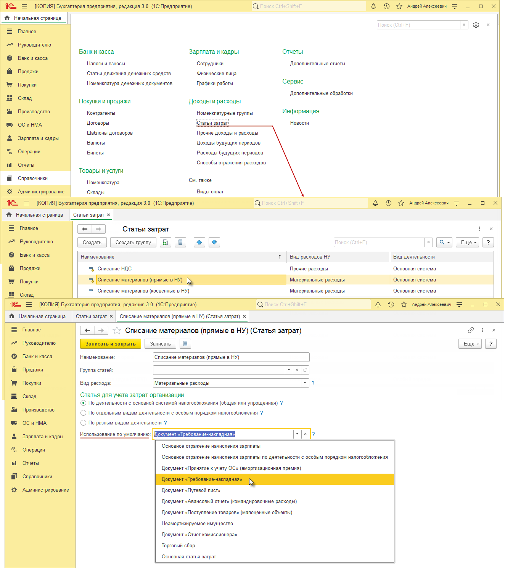Go back arrow in Статьи затрат window
The width and height of the screenshot is (505, 569).
(85, 229)
